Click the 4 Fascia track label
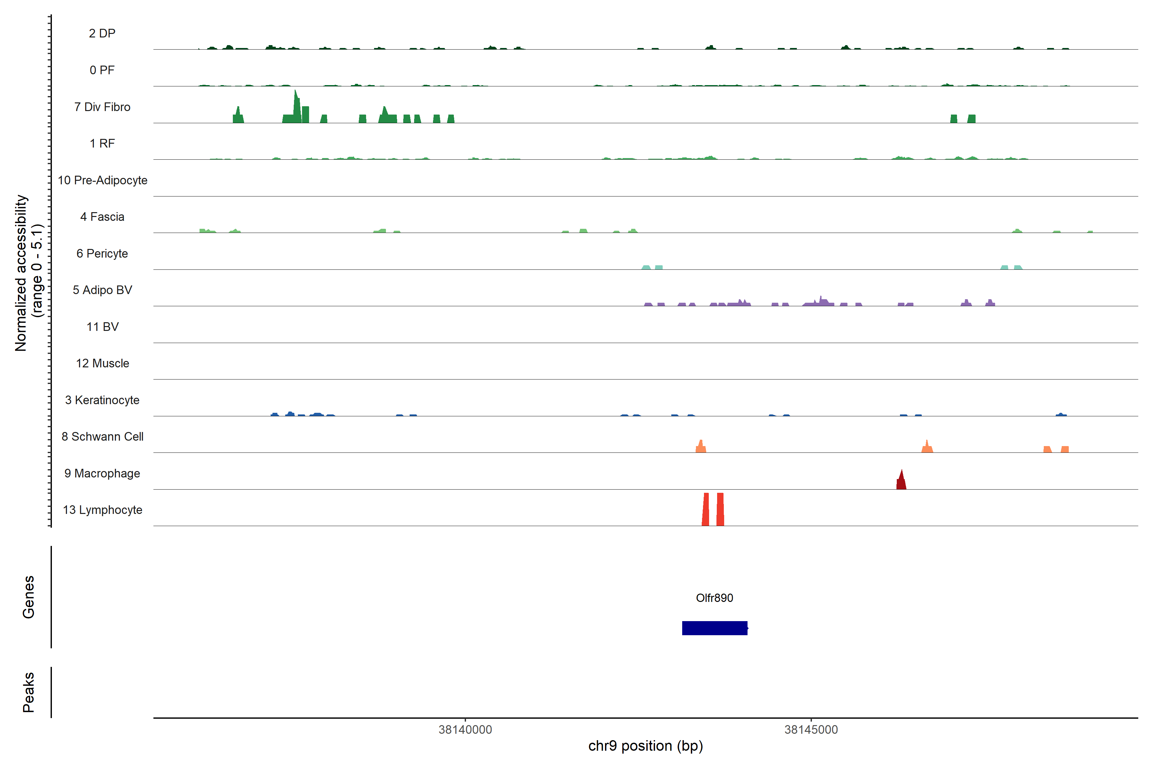Viewport: 1153px width, 768px height. (x=102, y=217)
